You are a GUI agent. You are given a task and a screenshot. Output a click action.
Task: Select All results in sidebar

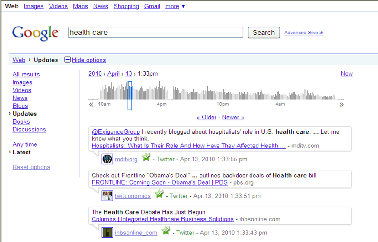point(26,74)
